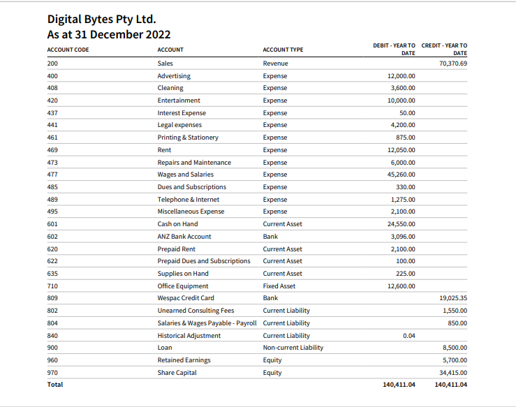This screenshot has height=407, width=516.
Task: Click account code 970
Action: (52, 373)
